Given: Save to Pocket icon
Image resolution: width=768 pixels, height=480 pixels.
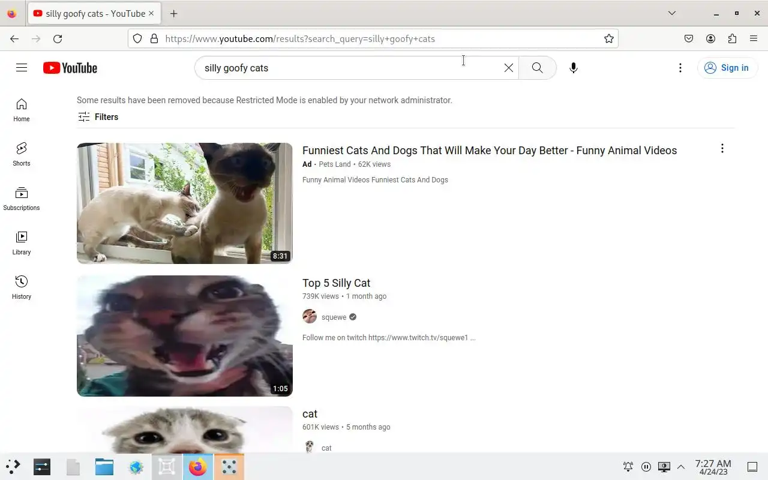Looking at the screenshot, I should [x=689, y=39].
